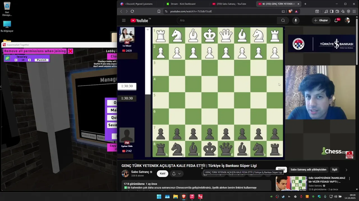
Task: Click the white king on the board
Action: pos(210,35)
